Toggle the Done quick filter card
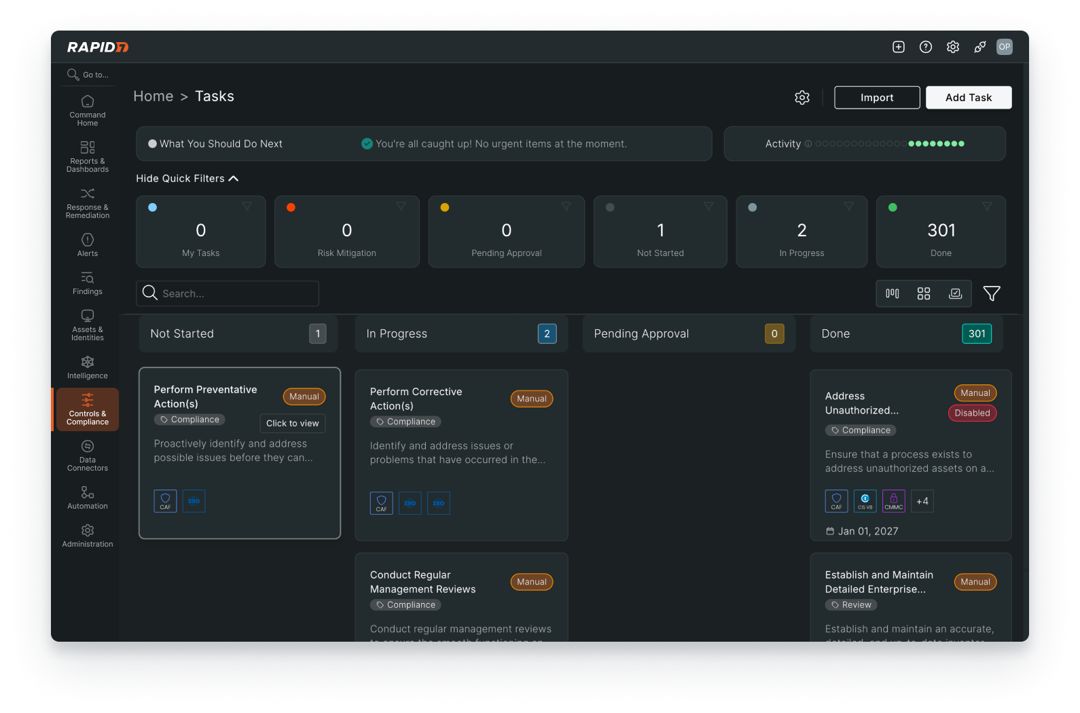The image size is (1080, 713). [x=941, y=232]
